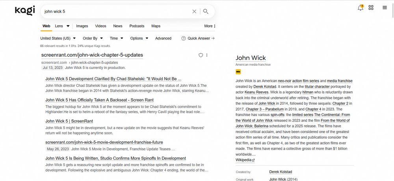Follow the Keanu Reeves link
This screenshot has width=394, height=181.
(256, 92)
